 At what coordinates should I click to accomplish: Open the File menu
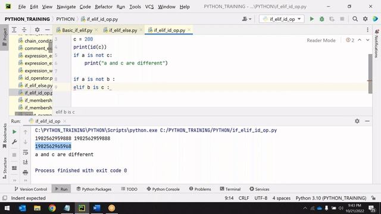tap(22, 7)
